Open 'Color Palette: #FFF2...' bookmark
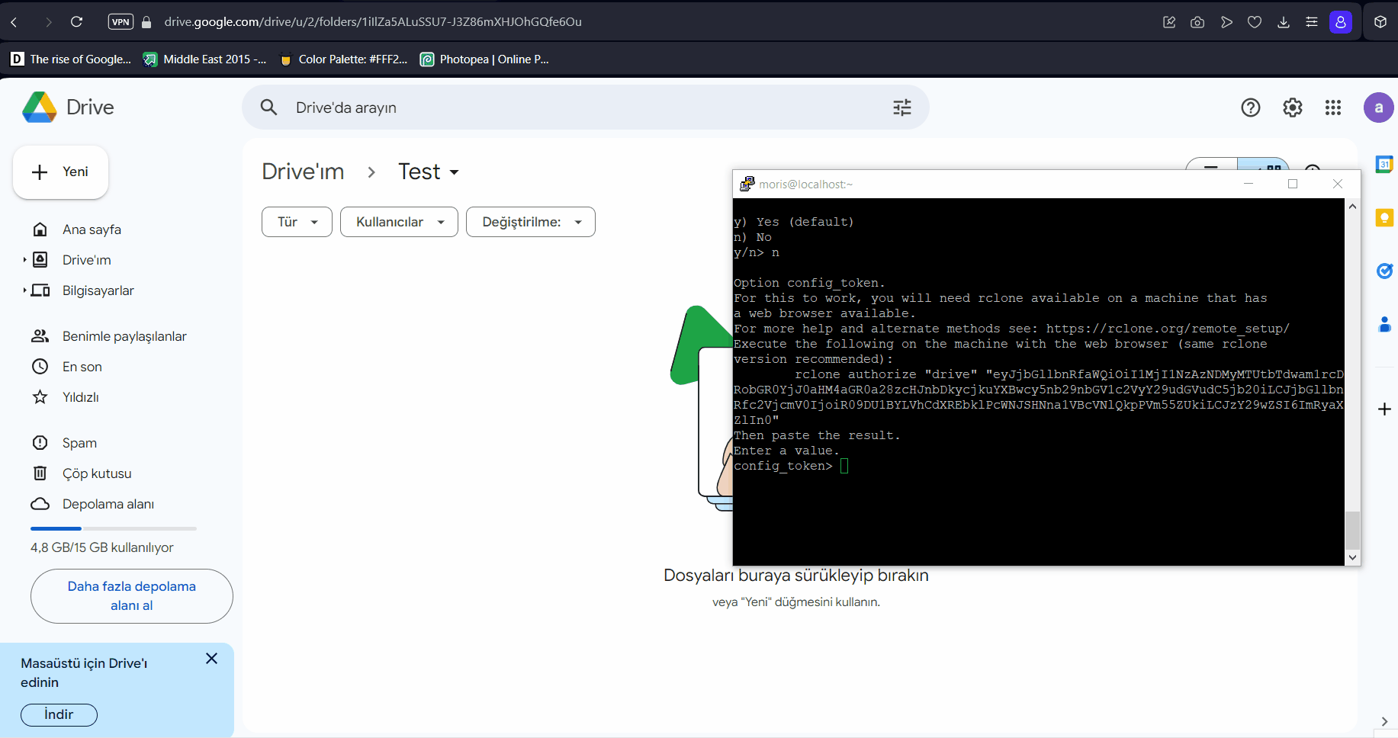Image resolution: width=1398 pixels, height=738 pixels. tap(343, 59)
